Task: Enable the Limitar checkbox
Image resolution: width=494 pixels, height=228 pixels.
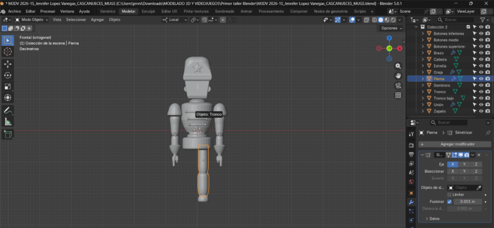Action: coord(449,194)
